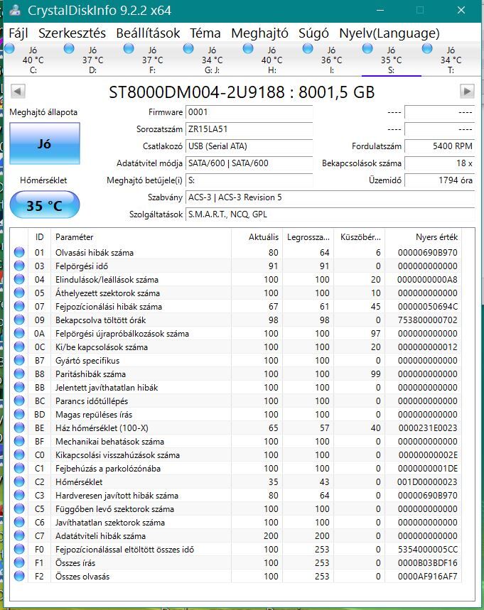484x610 pixels.
Task: Click status orb for attribute 07
Action: click(x=19, y=306)
